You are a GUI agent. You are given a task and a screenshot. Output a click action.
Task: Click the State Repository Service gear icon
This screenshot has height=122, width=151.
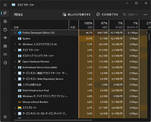[x=20, y=79]
